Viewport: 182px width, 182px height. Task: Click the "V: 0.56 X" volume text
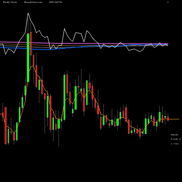pyautogui.click(x=175, y=139)
